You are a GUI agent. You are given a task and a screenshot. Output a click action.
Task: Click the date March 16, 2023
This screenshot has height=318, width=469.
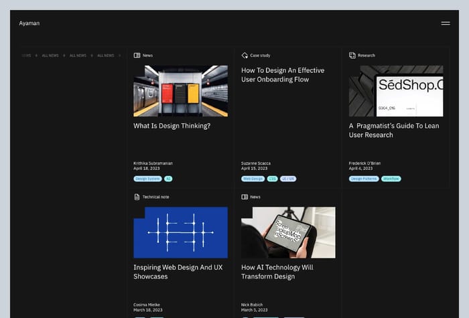[148, 310]
